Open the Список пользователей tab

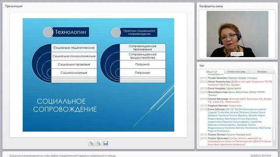pos(237,72)
